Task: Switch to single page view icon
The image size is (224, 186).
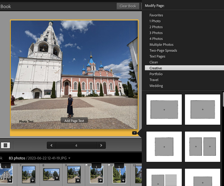Action: (x=5, y=145)
